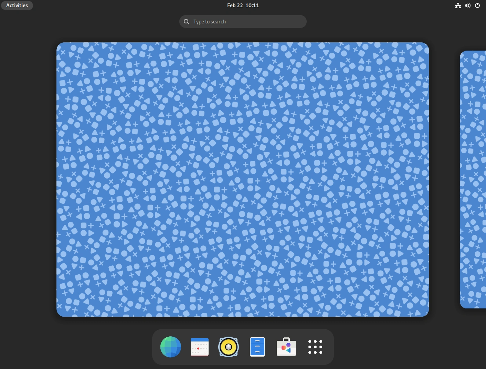Click the power icon in the top bar

[477, 6]
